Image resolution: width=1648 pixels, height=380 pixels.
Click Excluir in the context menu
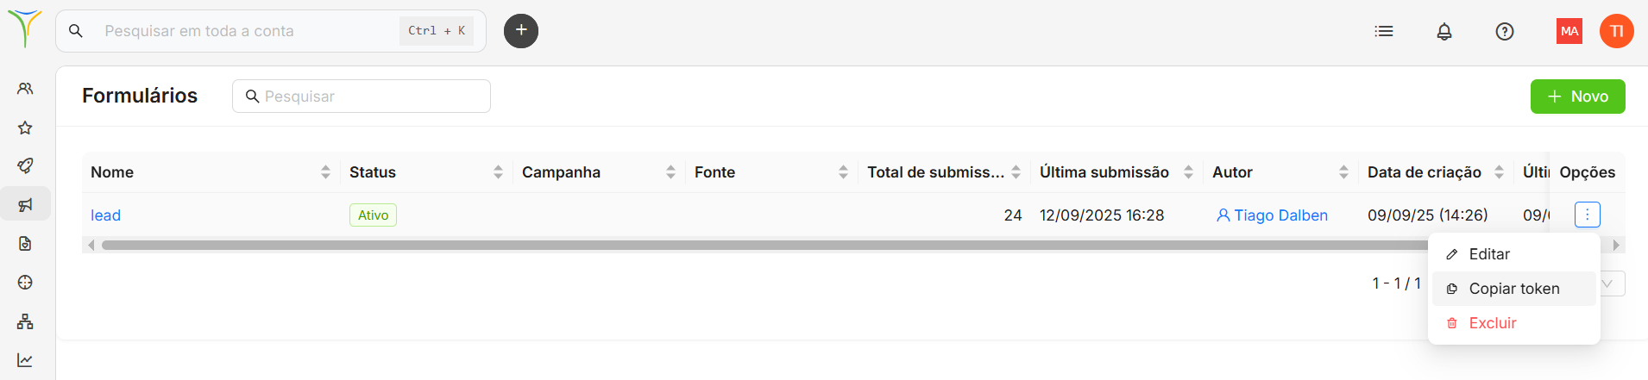(1492, 323)
